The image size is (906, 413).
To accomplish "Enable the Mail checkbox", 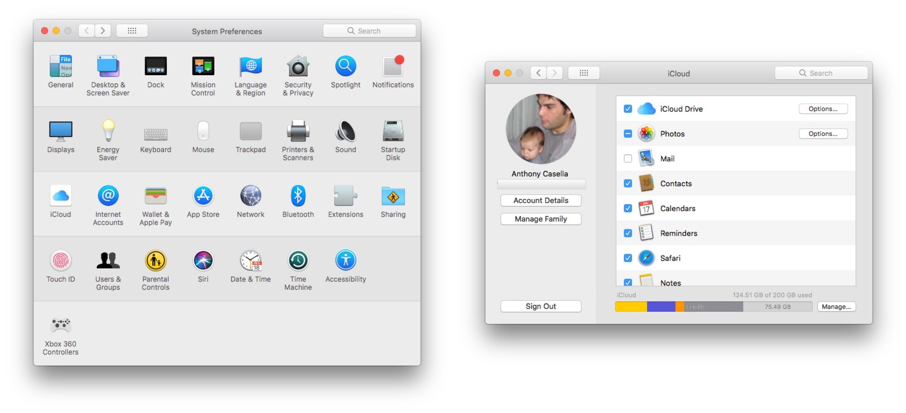I will click(628, 159).
